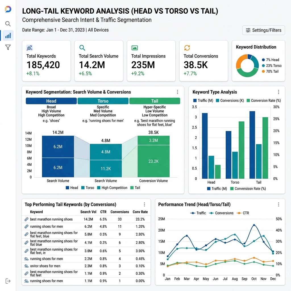Image resolution: width=291 pixels, height=291 pixels.
Task: Click the 23.2% conversion rate cell
Action: pyautogui.click(x=140, y=219)
